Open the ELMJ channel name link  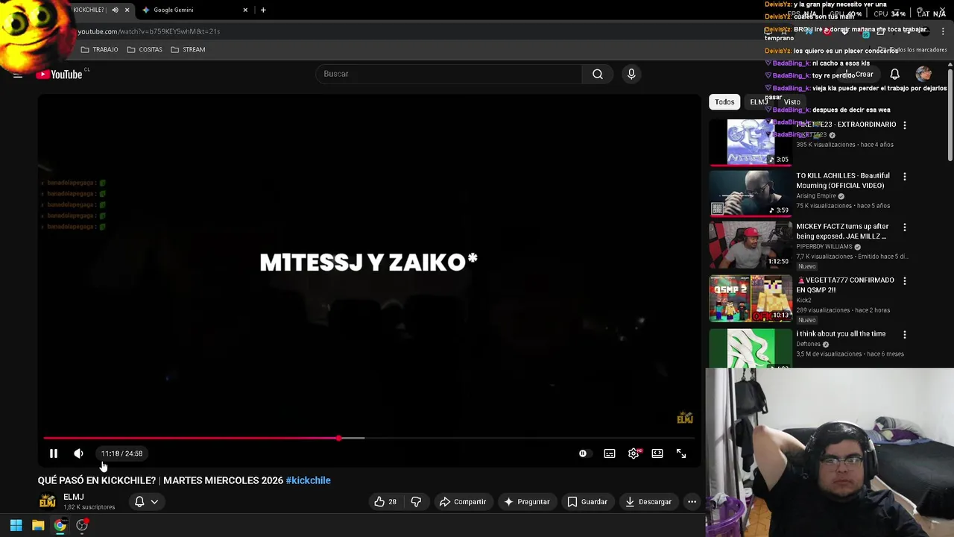point(73,497)
